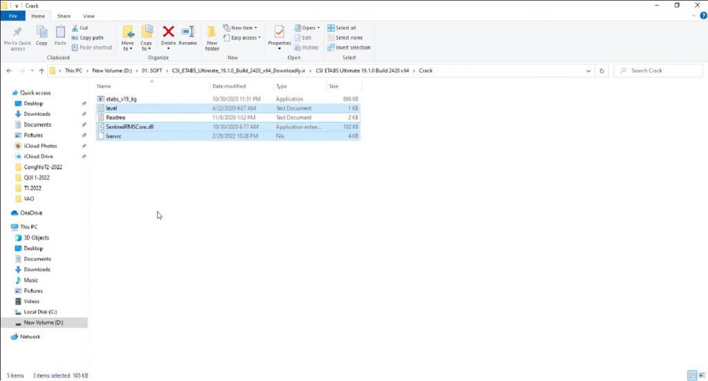Image resolution: width=708 pixels, height=381 pixels.
Task: Open Music under This PC
Action: point(30,280)
